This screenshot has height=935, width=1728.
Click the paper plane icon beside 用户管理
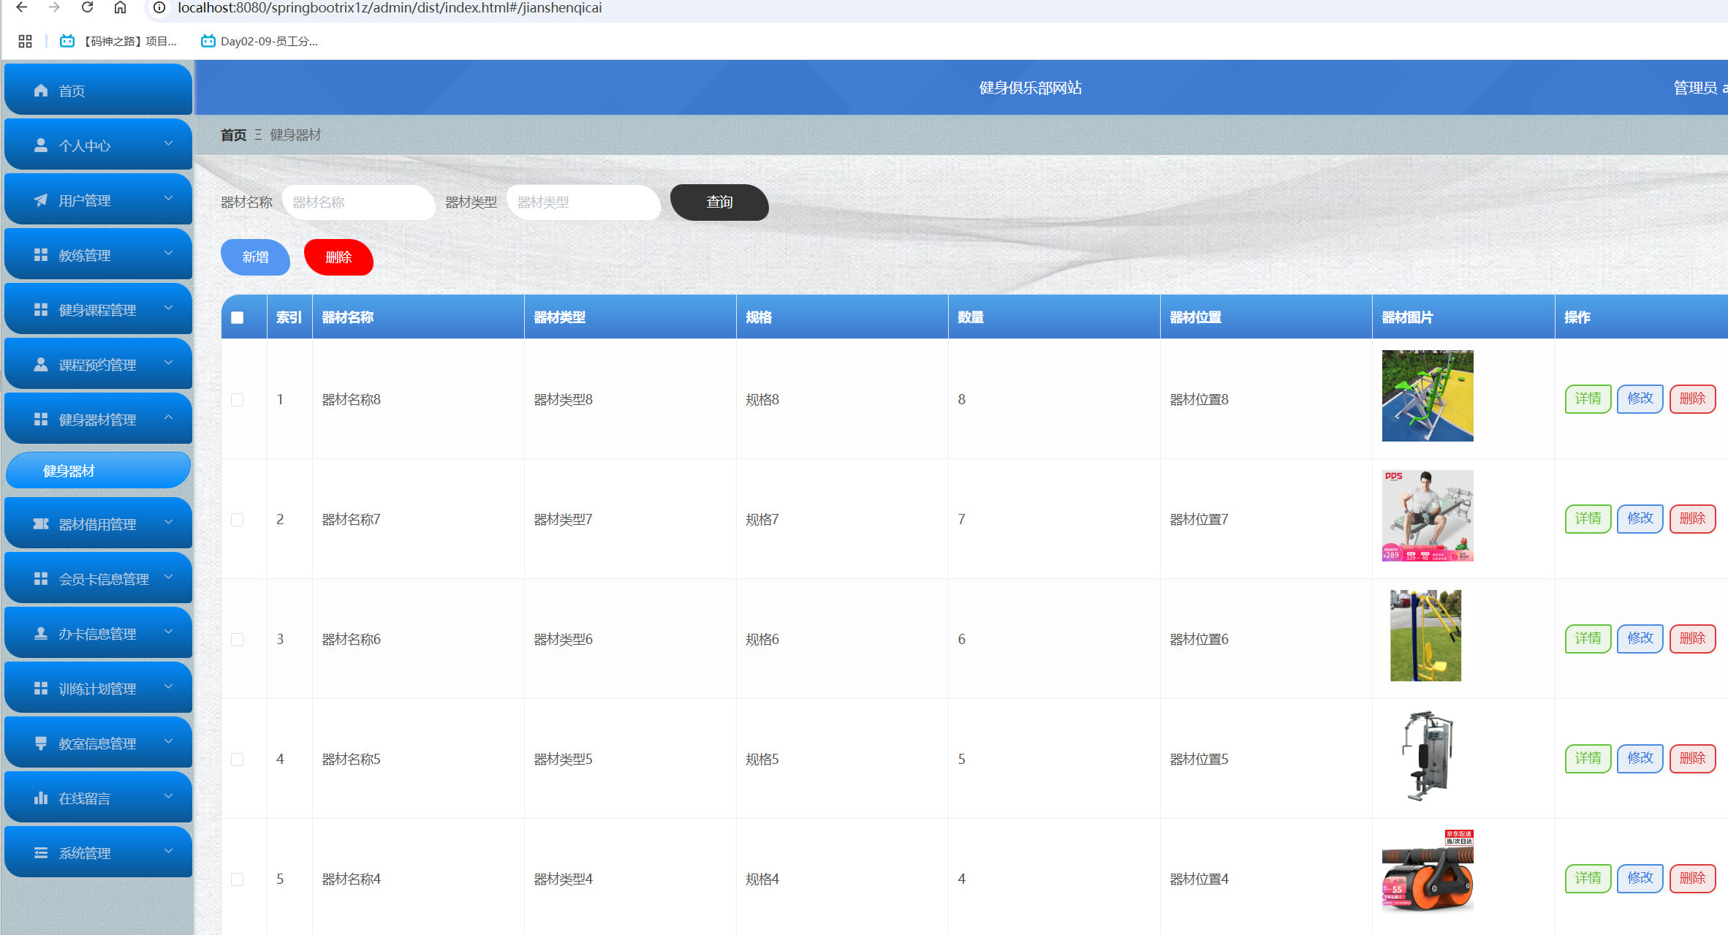pyautogui.click(x=41, y=200)
